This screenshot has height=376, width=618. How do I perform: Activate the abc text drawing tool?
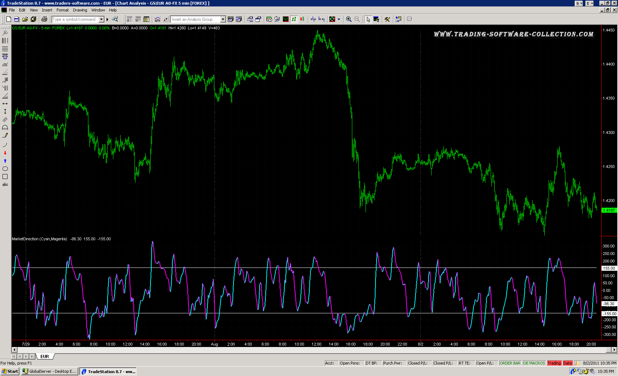5,185
